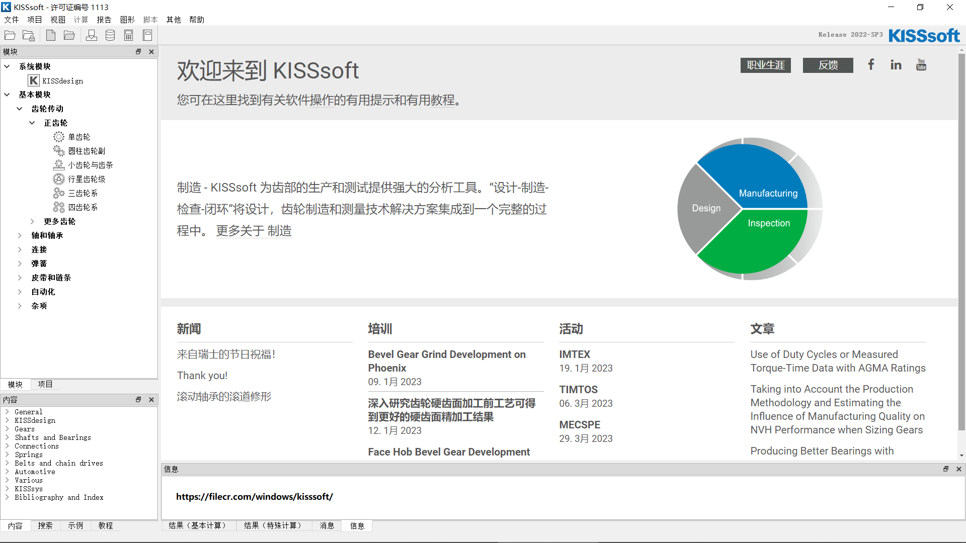Open the KISSsoft LinkedIn icon
The image size is (966, 543).
pos(896,64)
